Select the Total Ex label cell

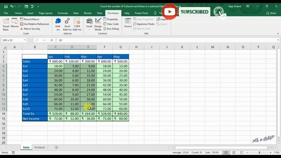coord(35,114)
